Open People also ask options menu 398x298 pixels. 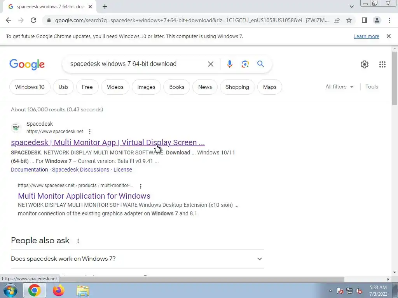tap(78, 241)
